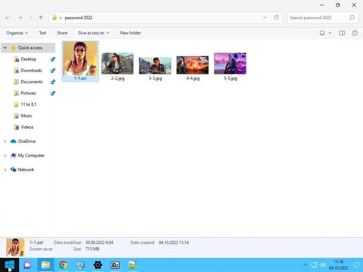
Task: Select OneDrive in navigation pane
Action: [27, 141]
